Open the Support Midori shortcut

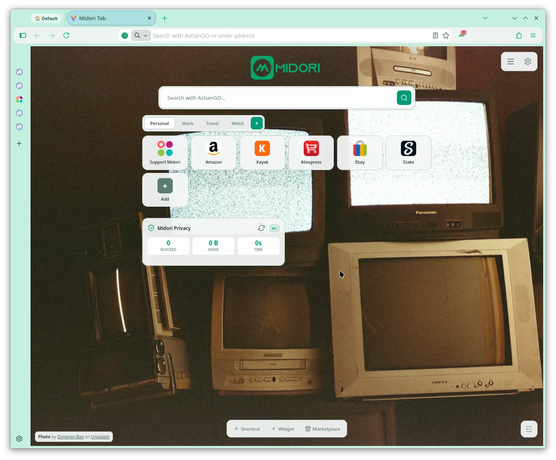[x=165, y=153]
